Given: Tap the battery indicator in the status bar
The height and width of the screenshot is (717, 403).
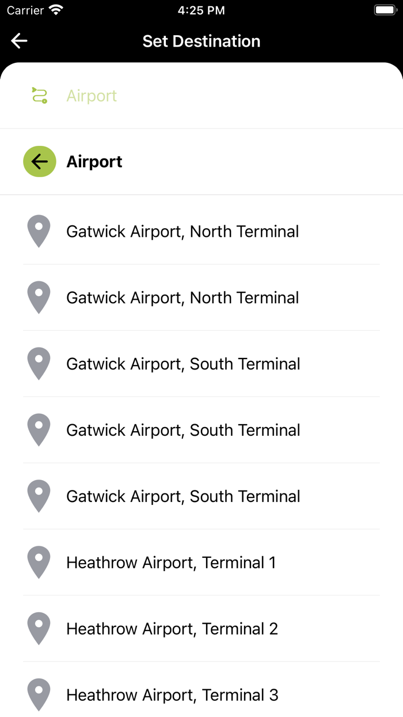Looking at the screenshot, I should coord(385,9).
